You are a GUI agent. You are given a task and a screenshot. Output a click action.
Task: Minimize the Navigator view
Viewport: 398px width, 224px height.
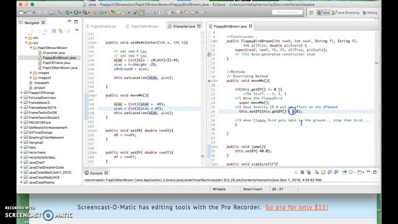tap(70, 22)
